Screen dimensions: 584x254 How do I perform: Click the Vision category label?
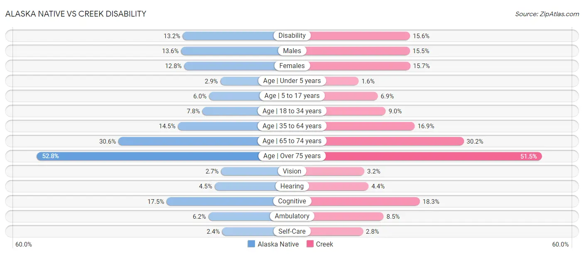coord(292,171)
